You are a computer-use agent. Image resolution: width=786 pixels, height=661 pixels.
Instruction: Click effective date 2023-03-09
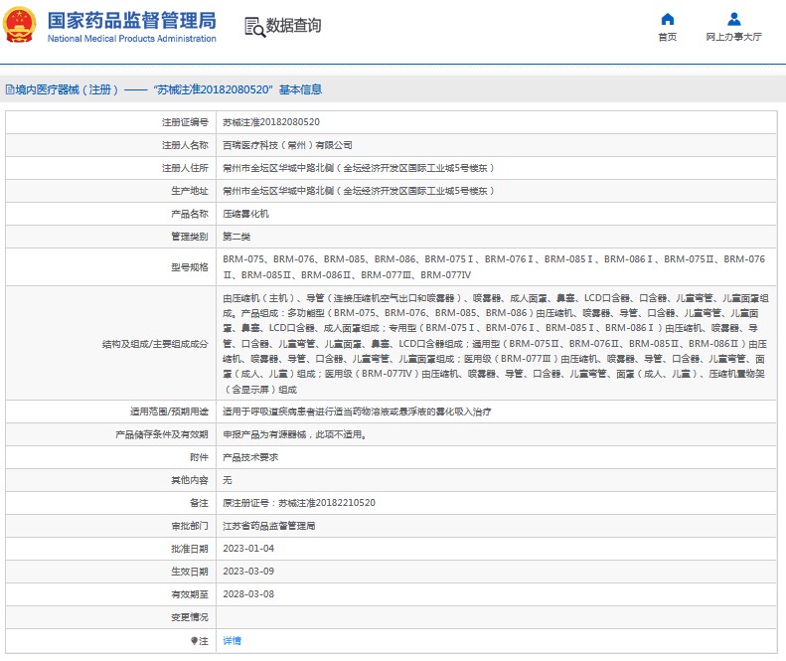point(248,572)
